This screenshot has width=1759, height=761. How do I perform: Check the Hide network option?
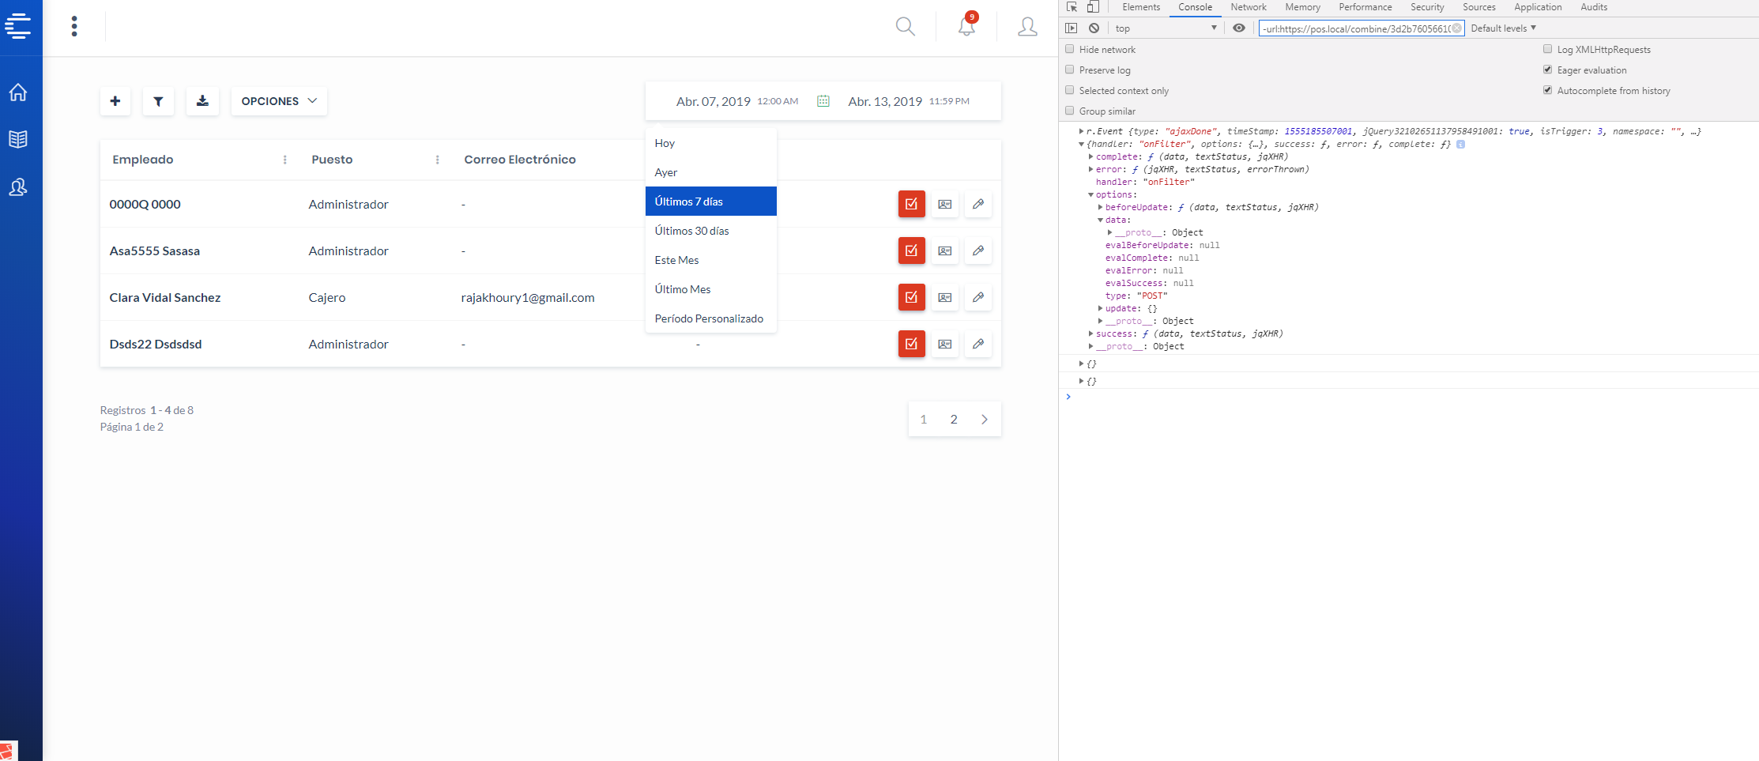(x=1070, y=49)
